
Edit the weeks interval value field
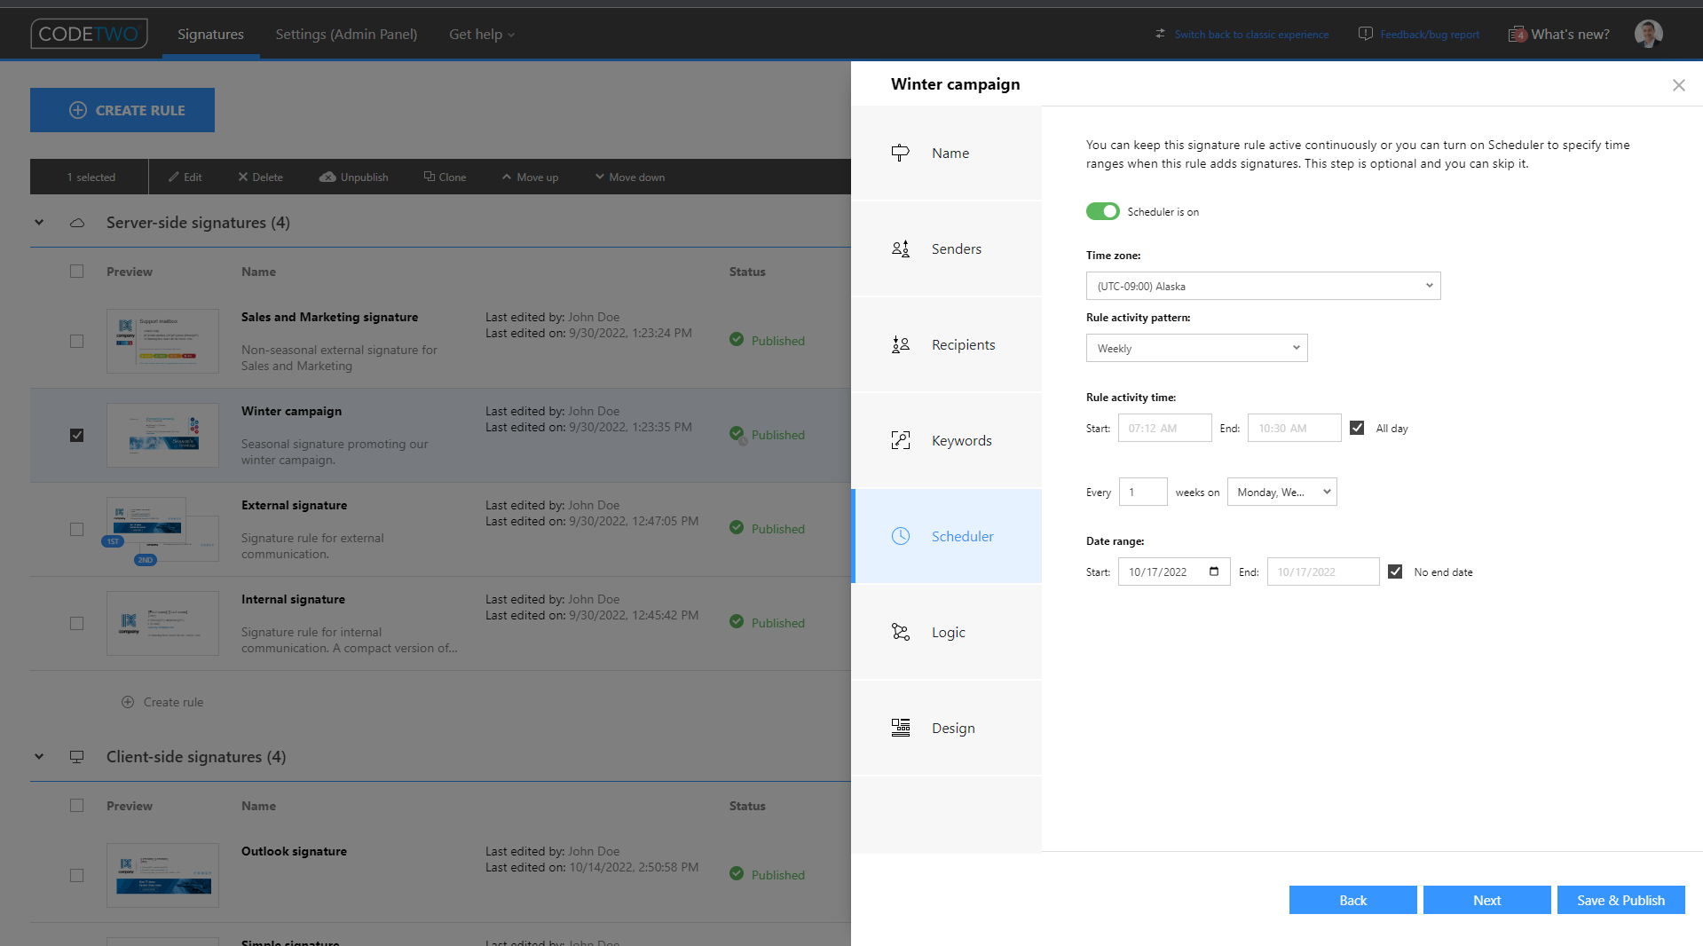[x=1143, y=492]
